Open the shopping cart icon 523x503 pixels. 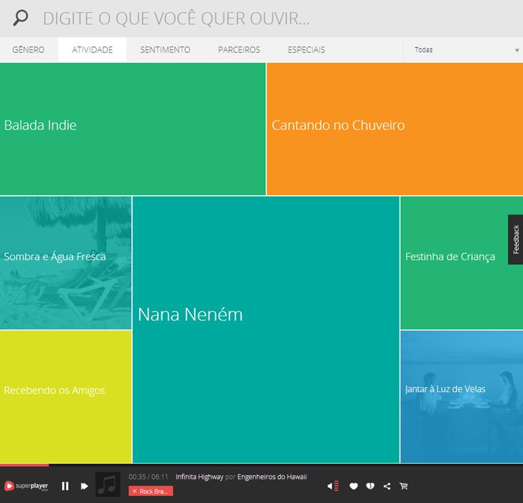click(x=403, y=486)
